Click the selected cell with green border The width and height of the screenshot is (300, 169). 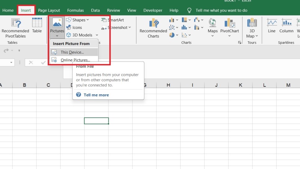pos(96,121)
